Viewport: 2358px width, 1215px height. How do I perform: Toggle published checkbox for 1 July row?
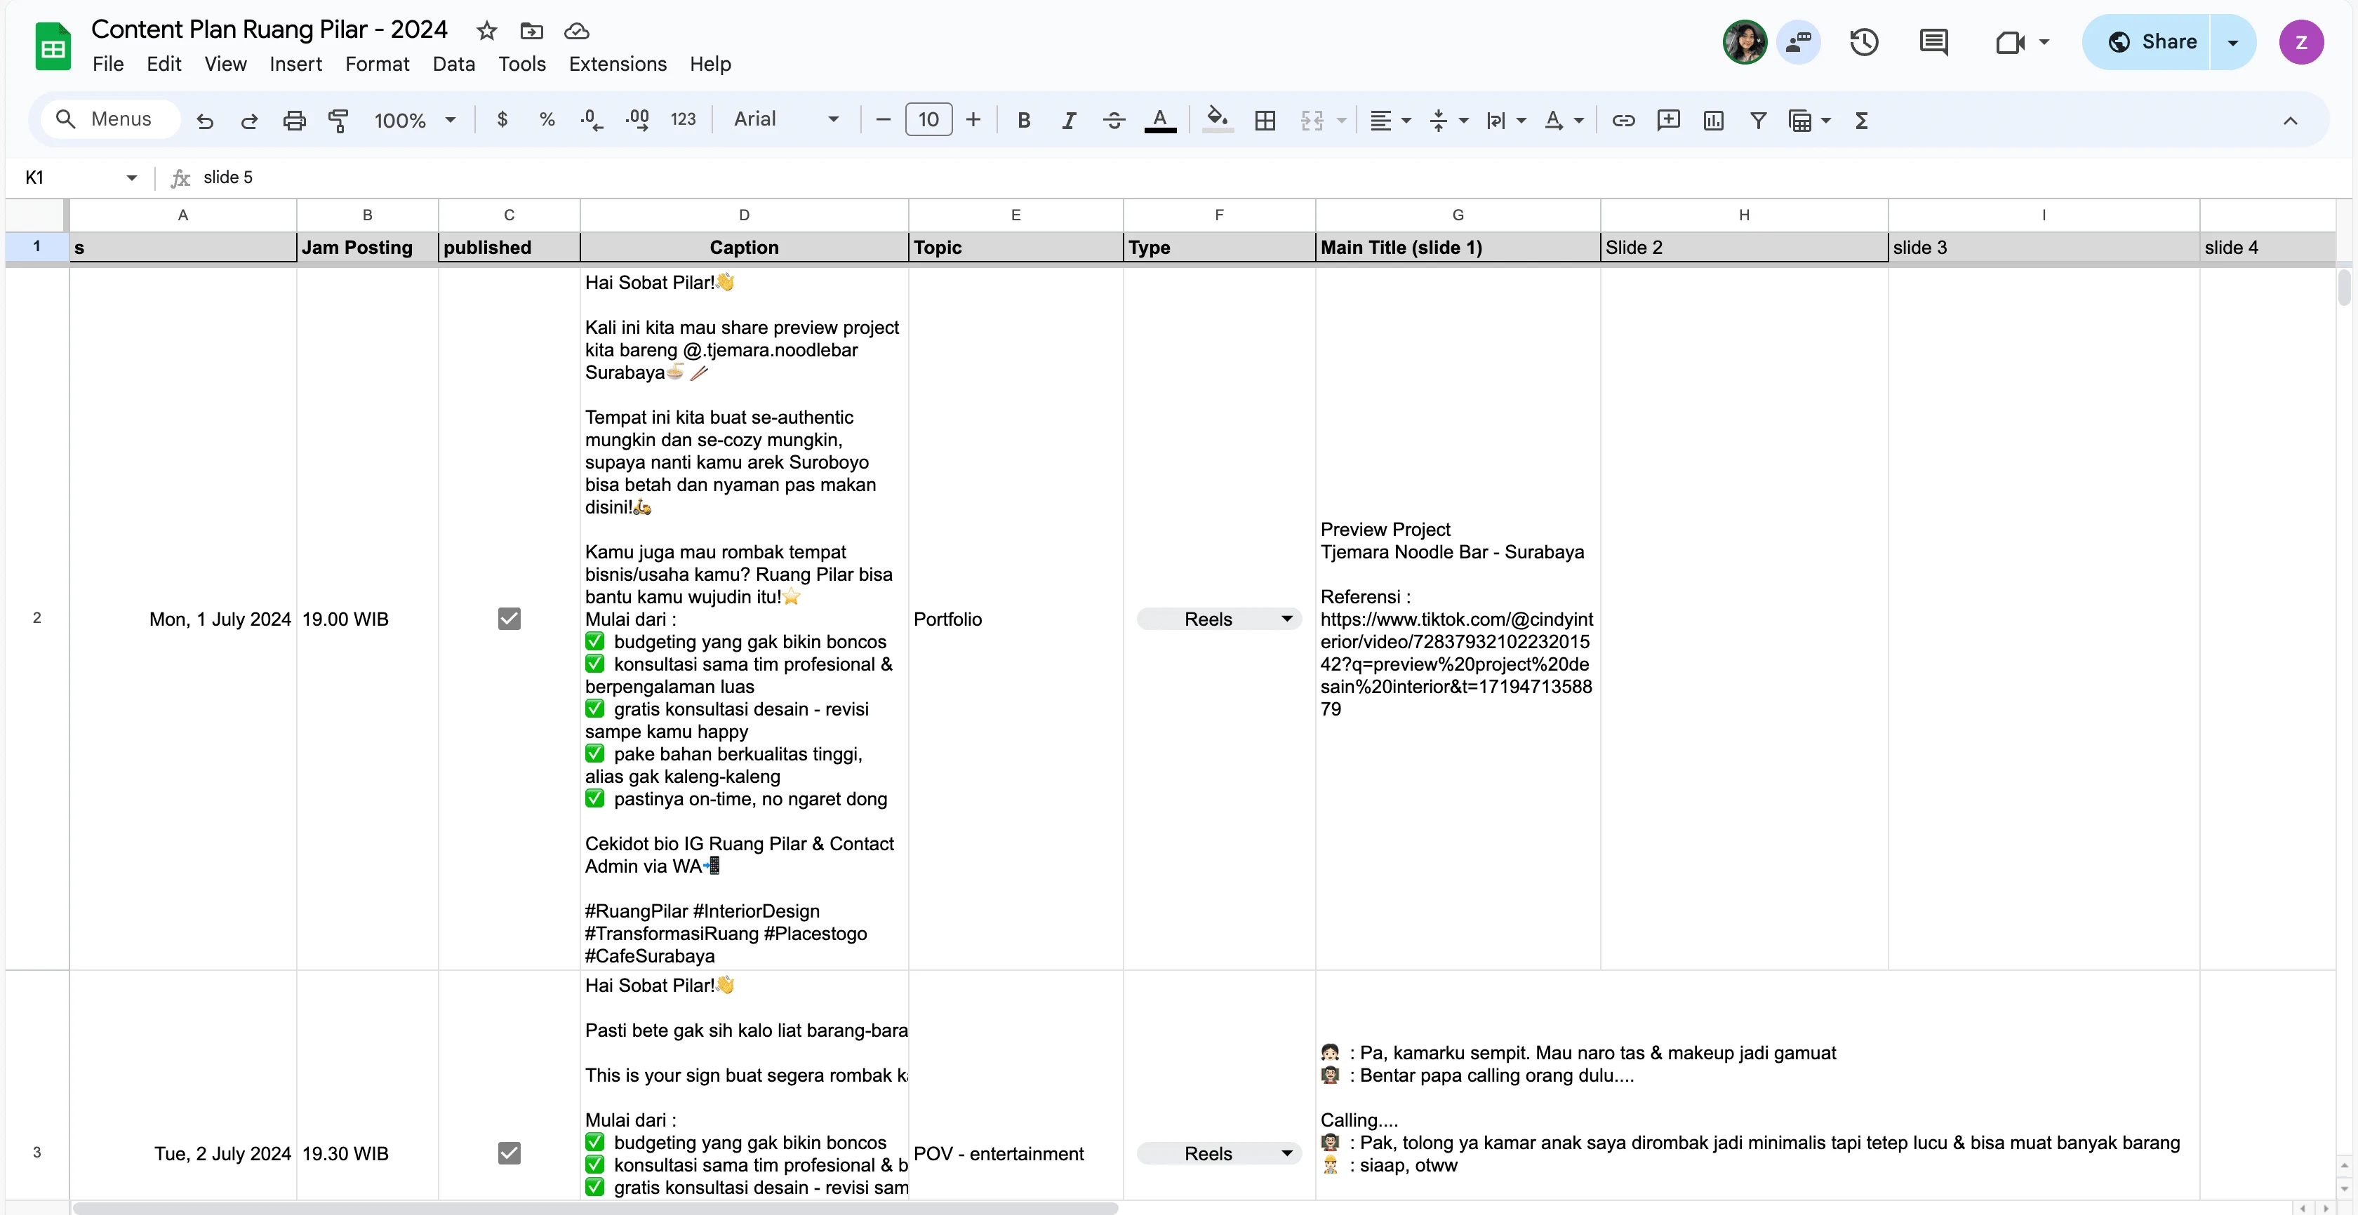509,619
